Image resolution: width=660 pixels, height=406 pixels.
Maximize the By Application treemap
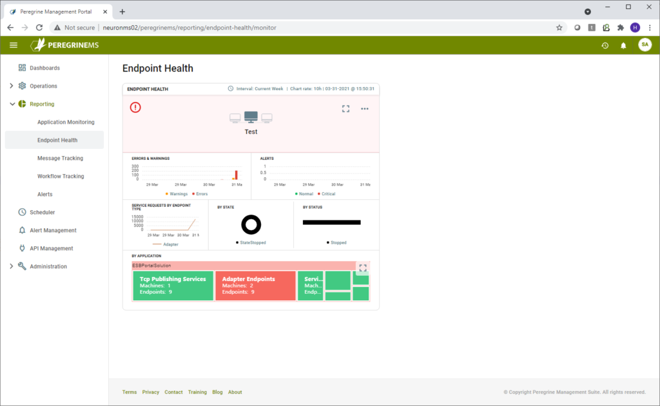pos(363,268)
